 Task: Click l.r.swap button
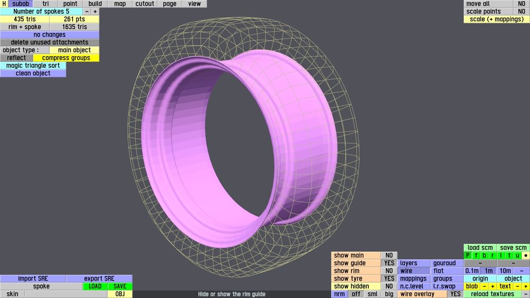pos(447,286)
